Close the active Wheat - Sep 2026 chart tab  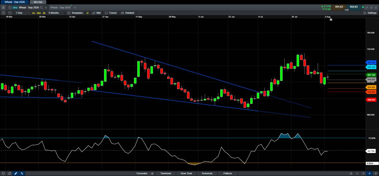pos(45,7)
